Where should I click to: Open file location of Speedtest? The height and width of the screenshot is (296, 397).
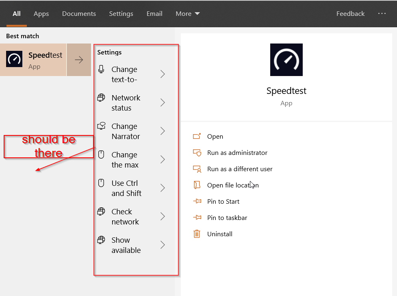pyautogui.click(x=233, y=185)
